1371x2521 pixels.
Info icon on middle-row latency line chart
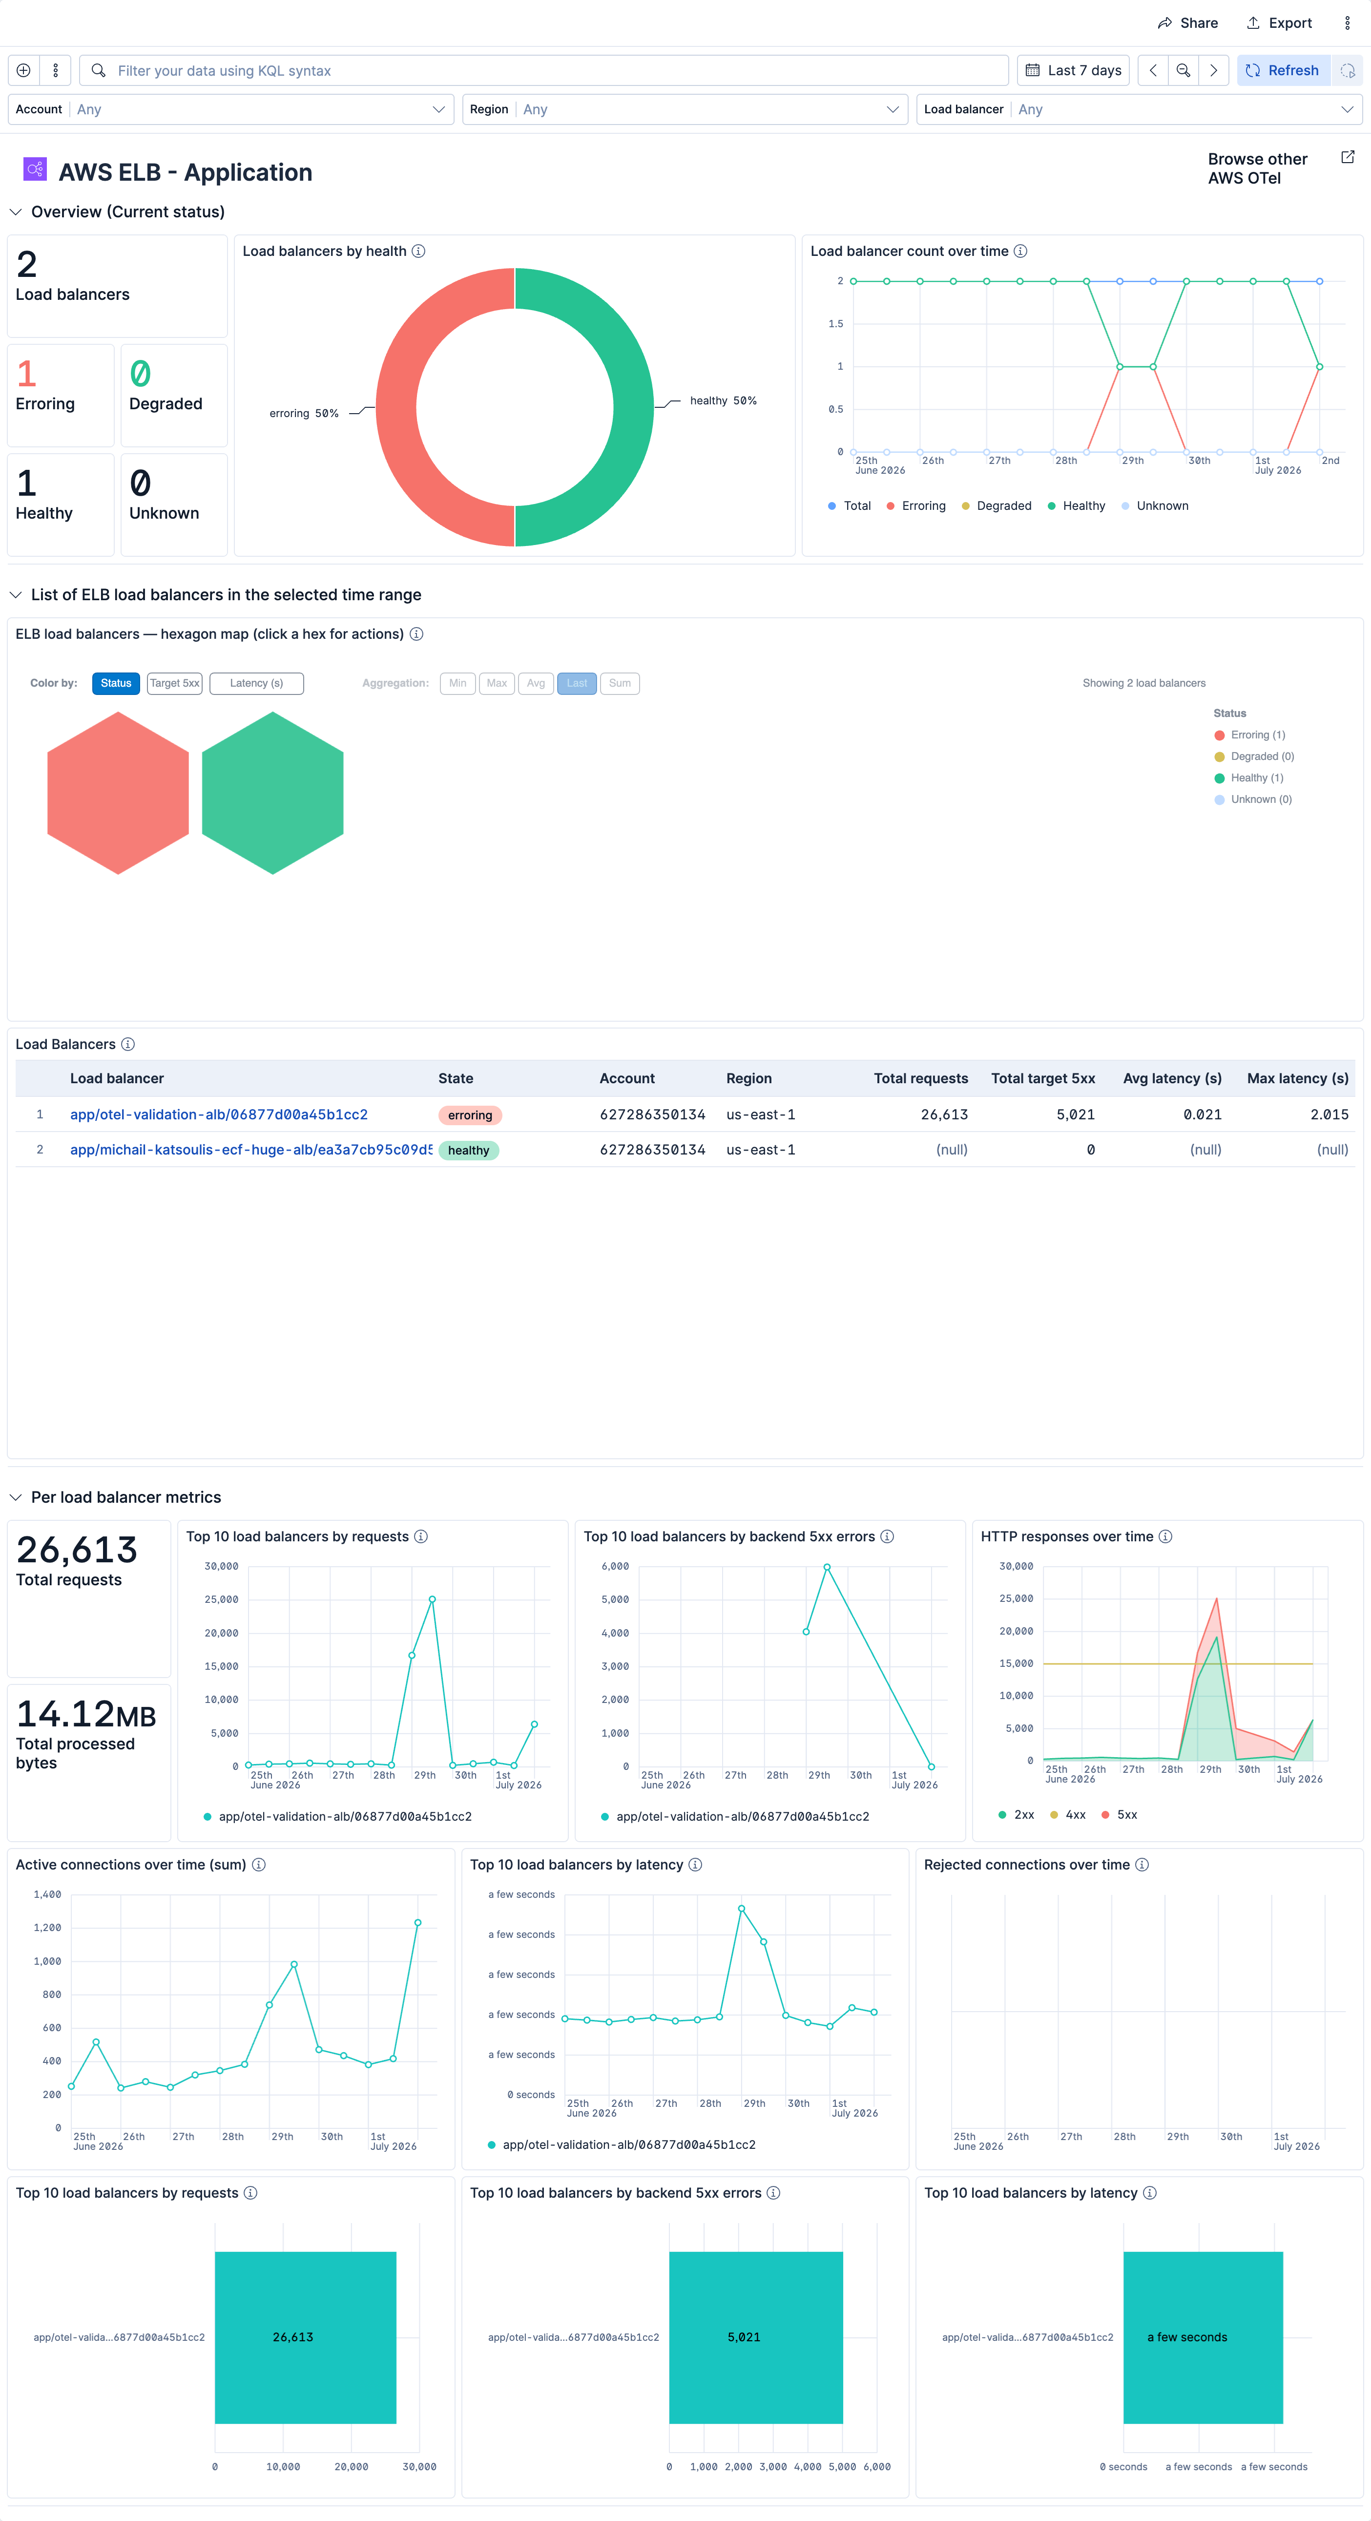696,1864
